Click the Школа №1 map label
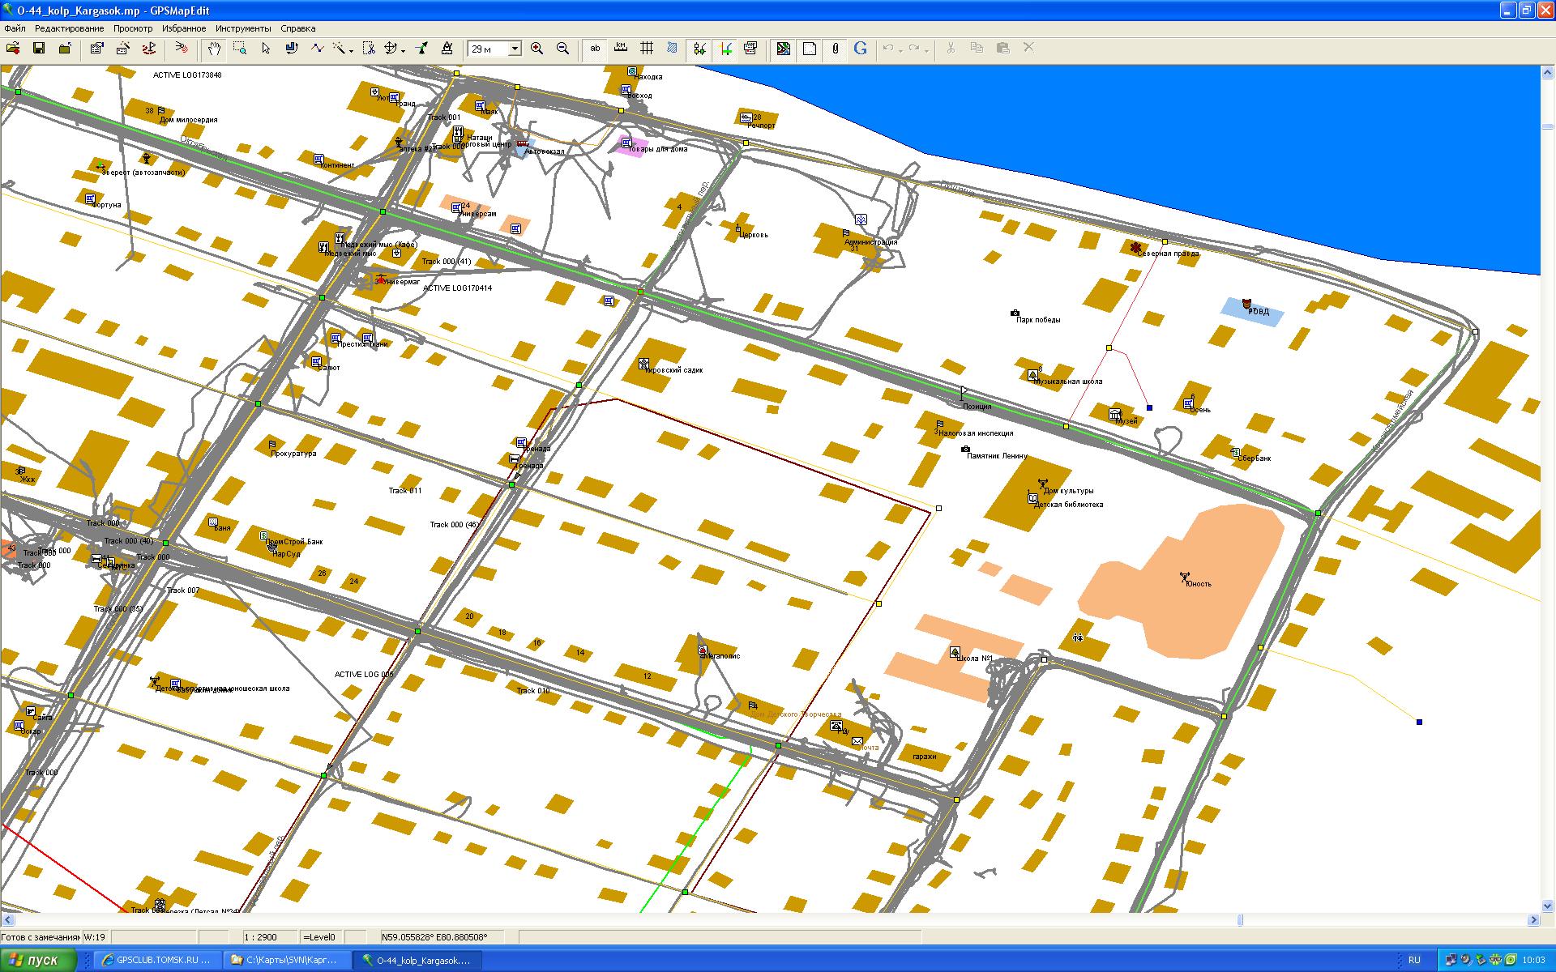Screen dimensions: 1556x972 click(975, 659)
